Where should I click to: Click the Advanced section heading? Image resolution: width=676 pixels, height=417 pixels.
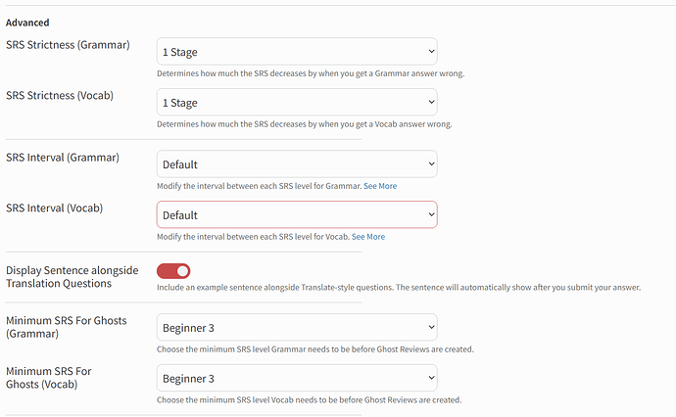pos(27,23)
